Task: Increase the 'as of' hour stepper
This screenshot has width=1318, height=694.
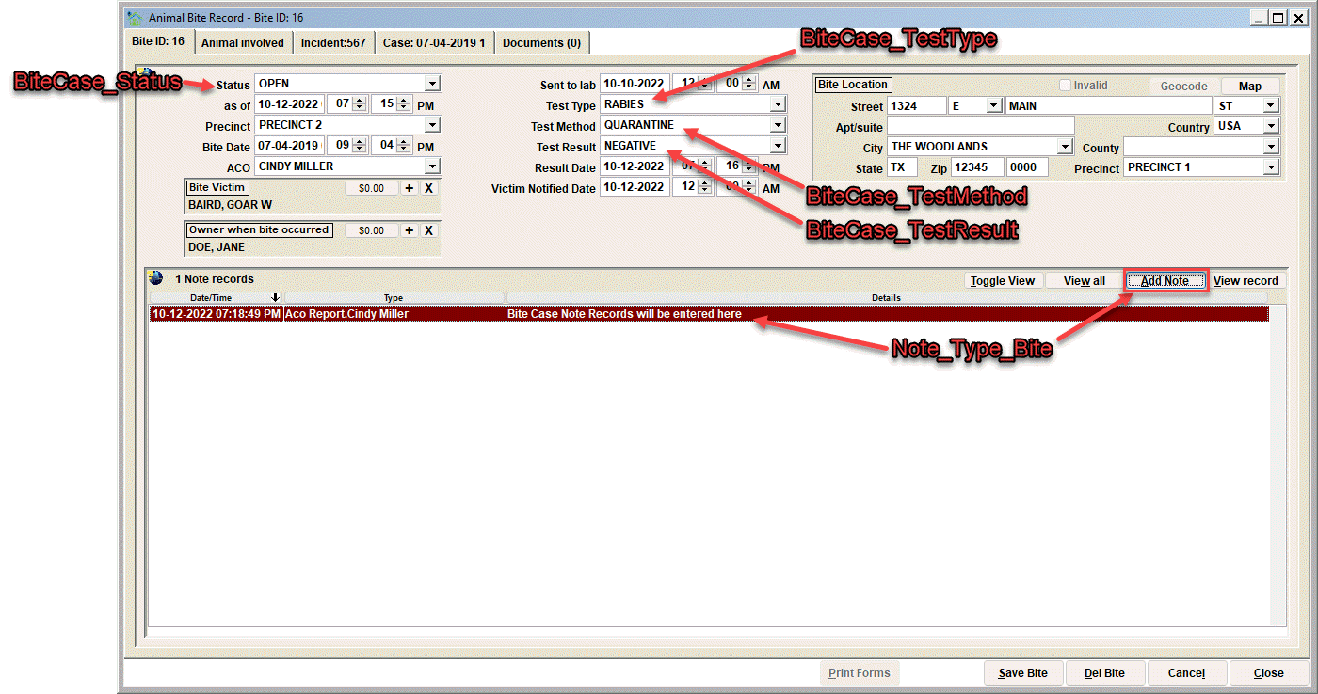Action: pos(360,101)
